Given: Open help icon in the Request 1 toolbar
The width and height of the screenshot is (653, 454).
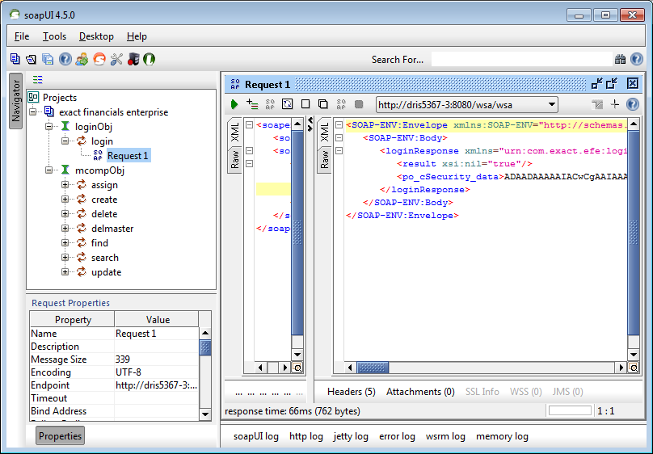Looking at the screenshot, I should (633, 104).
